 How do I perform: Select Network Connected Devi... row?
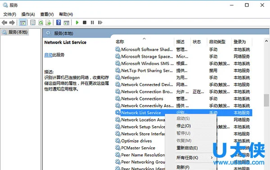(184, 85)
